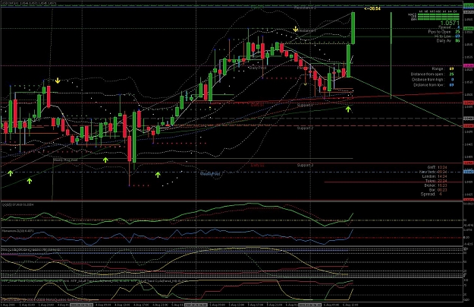Click the GMT clock entry
The width and height of the screenshot is (474, 307).
click(437, 167)
